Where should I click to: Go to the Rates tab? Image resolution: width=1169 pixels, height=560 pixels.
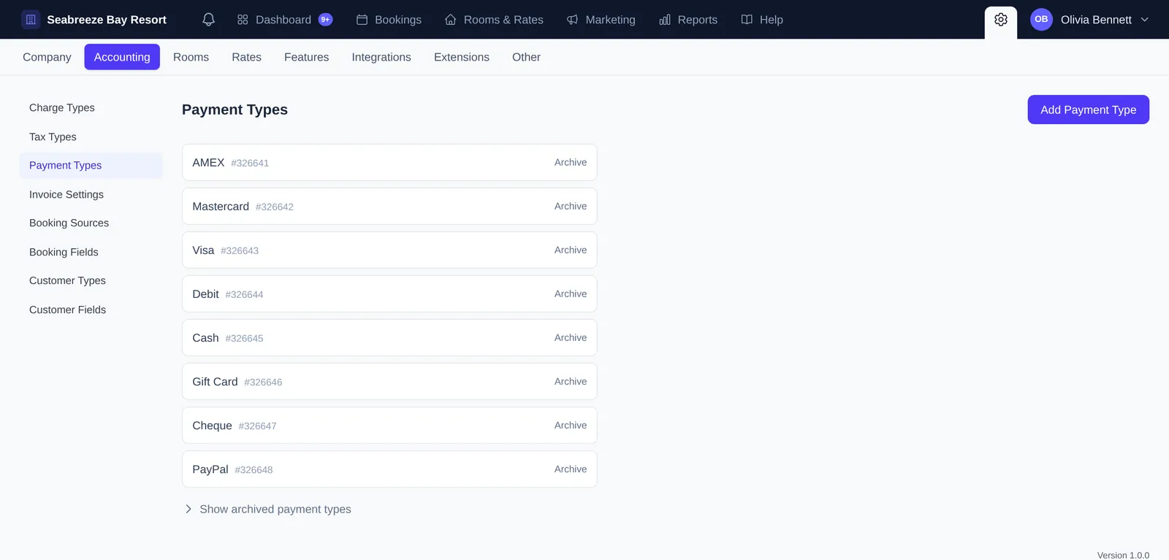pos(246,57)
